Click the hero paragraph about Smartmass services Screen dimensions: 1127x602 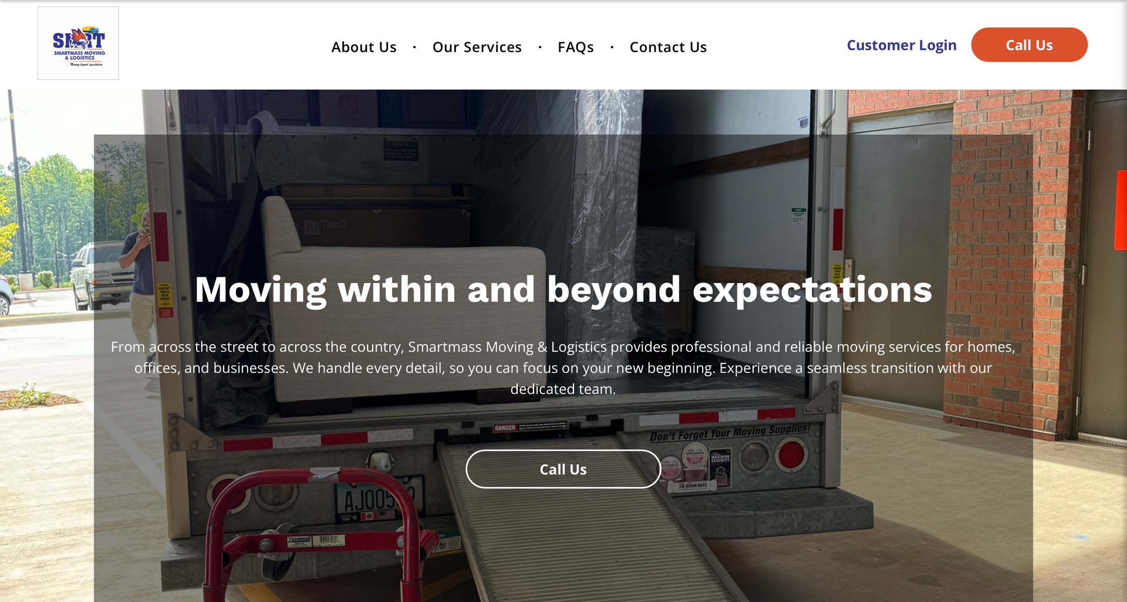tap(563, 368)
